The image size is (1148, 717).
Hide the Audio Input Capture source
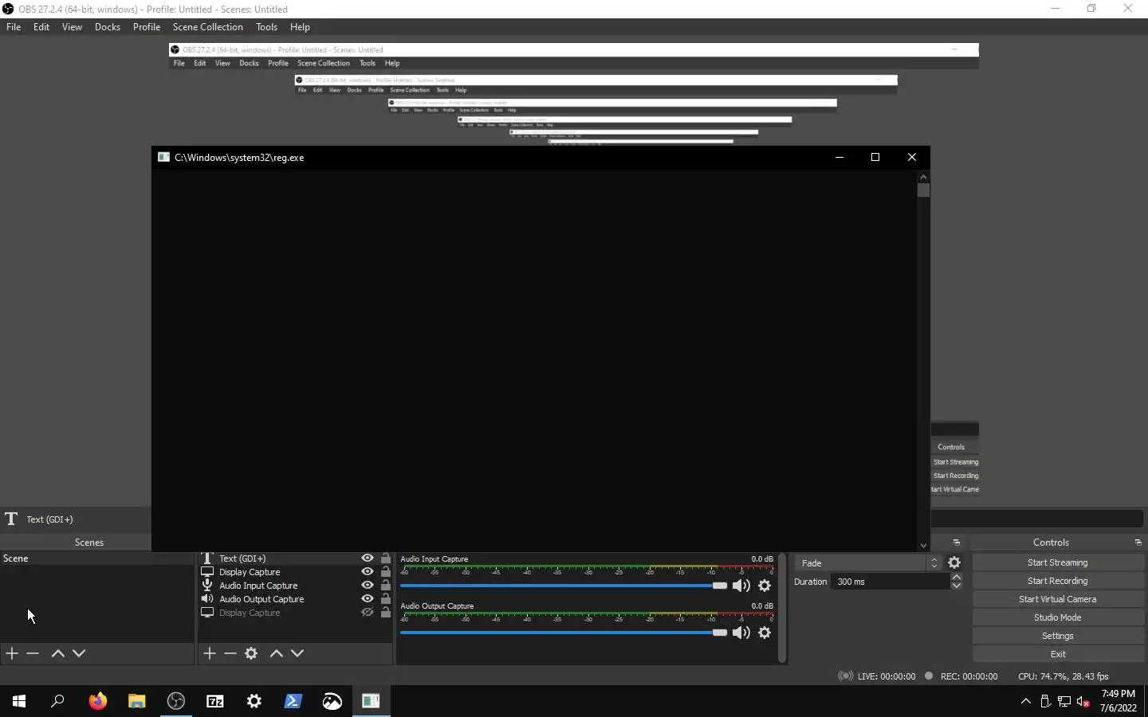[368, 586]
